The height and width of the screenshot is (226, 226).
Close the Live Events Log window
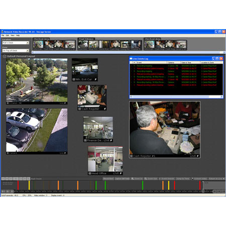(221, 59)
